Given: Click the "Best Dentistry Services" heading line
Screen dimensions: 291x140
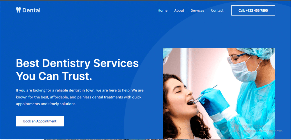Looking at the screenshot, I should point(77,63).
